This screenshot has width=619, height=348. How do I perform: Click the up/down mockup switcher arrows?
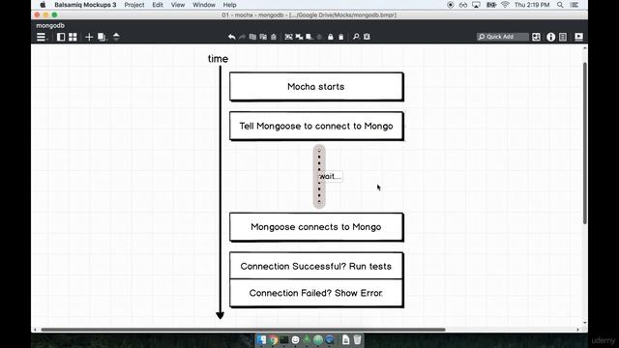coord(116,37)
